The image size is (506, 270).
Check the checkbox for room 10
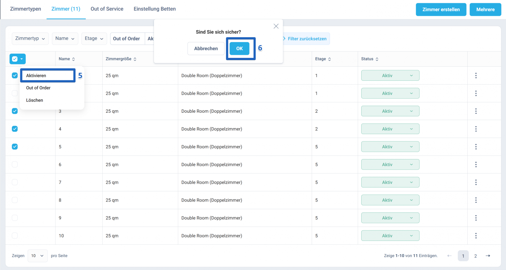pyautogui.click(x=15, y=235)
